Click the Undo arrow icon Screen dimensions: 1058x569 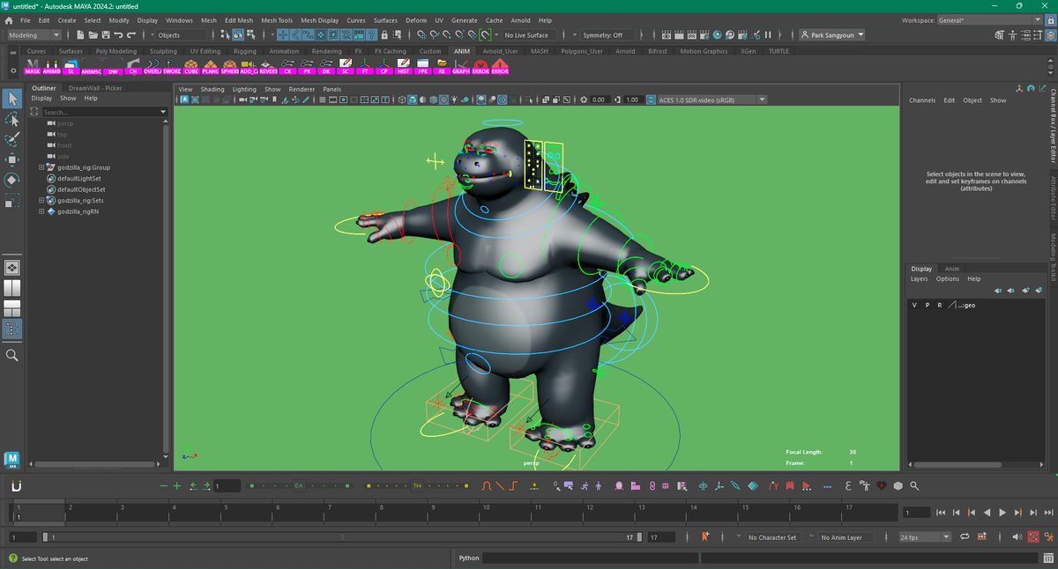[118, 35]
